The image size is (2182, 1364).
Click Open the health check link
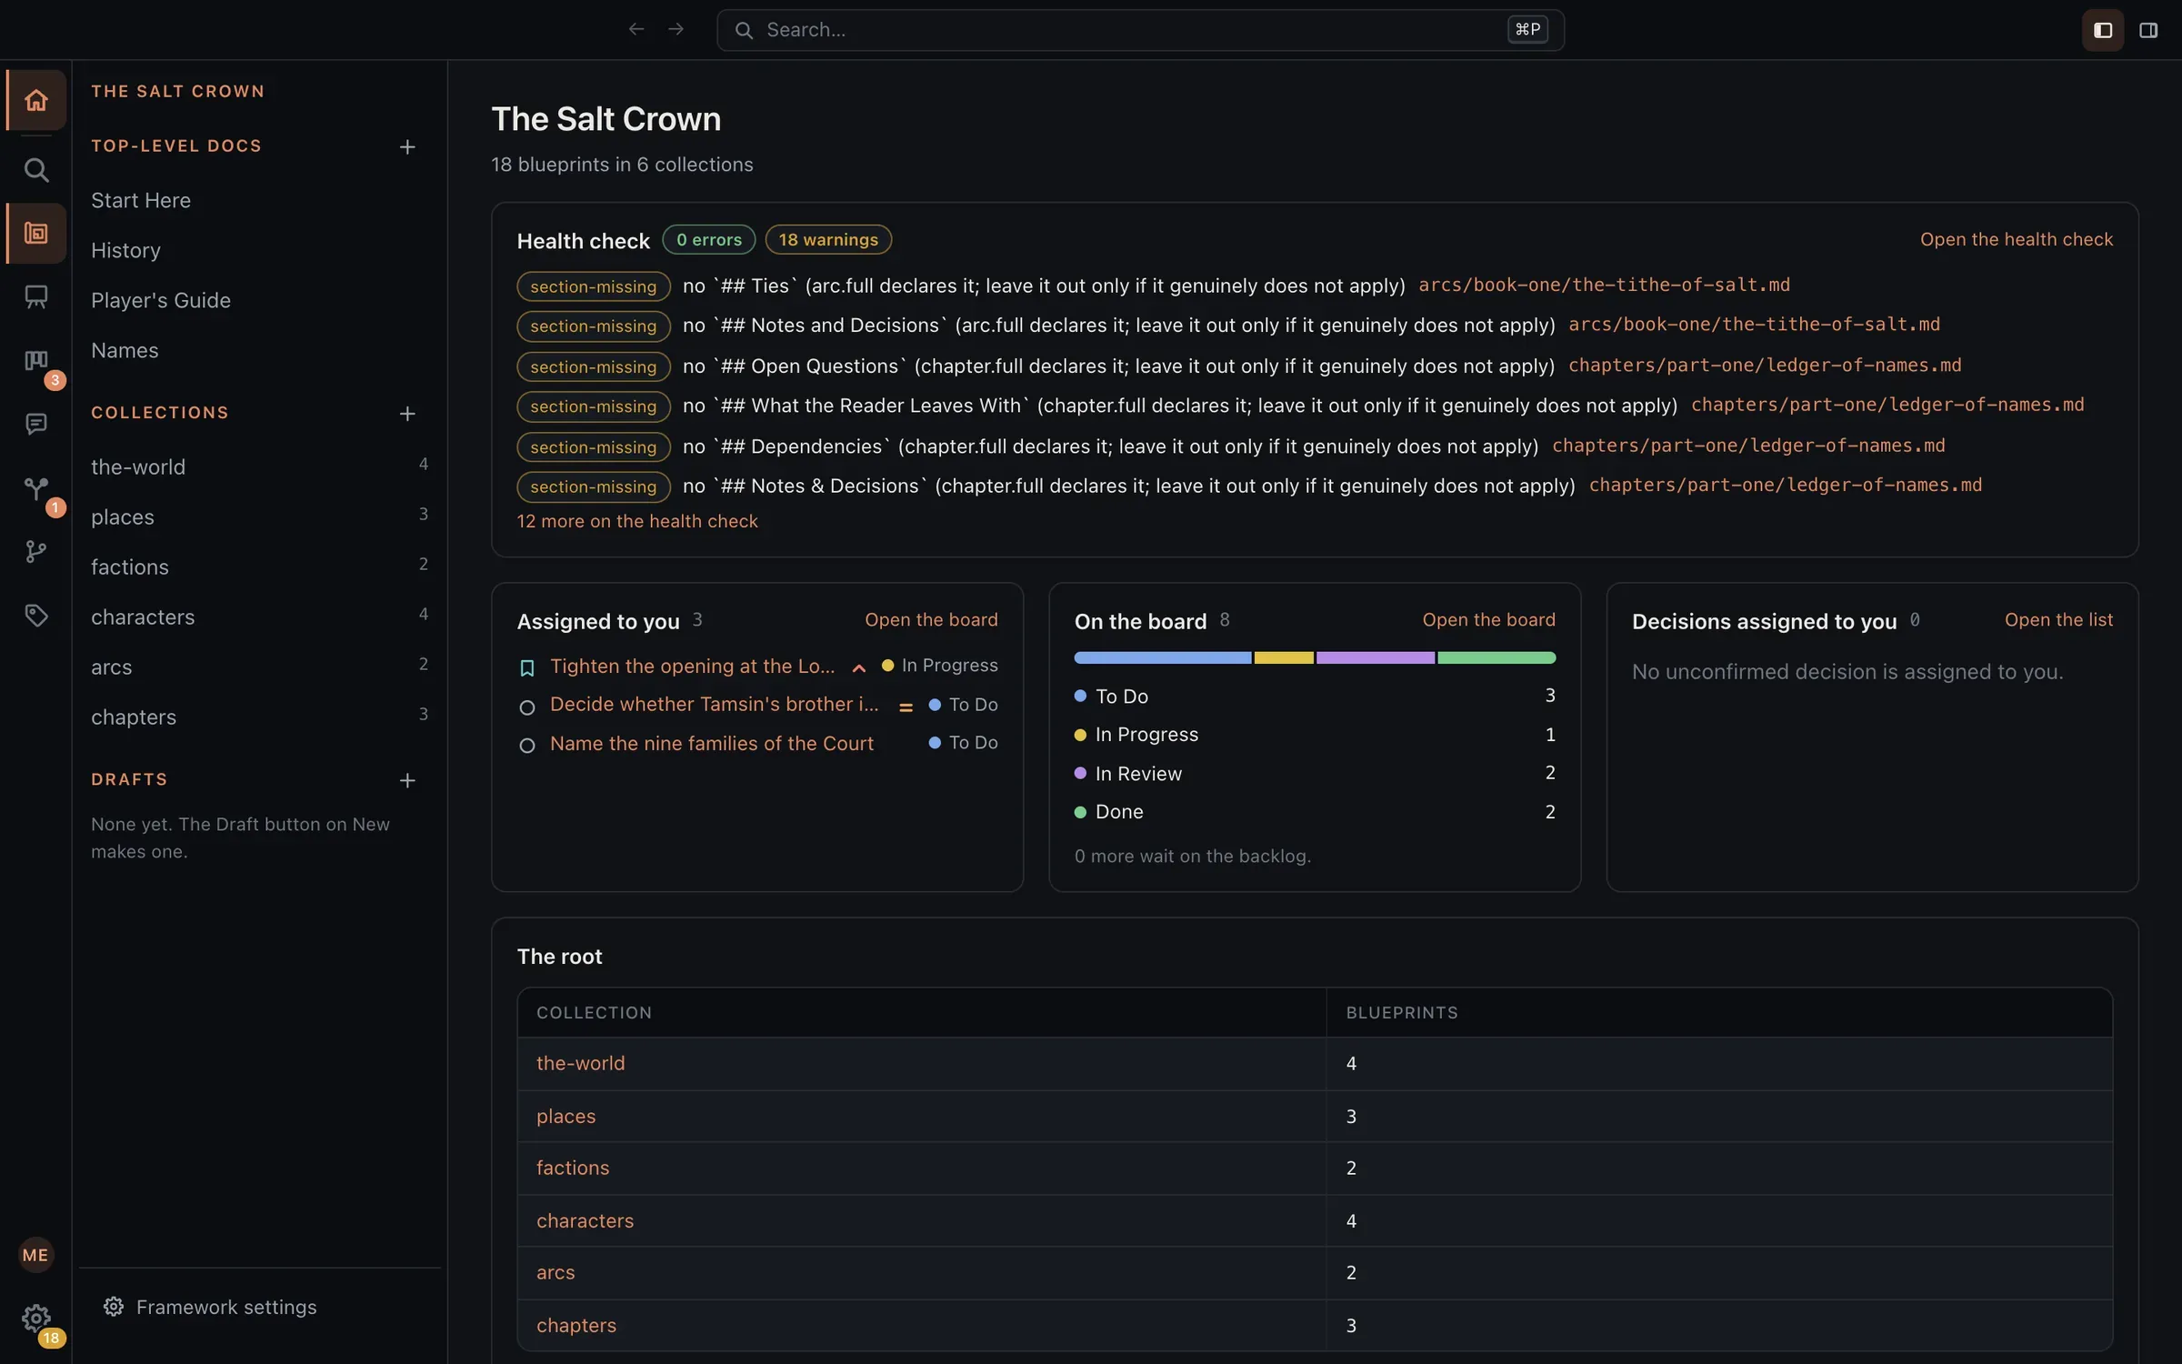pos(2017,239)
